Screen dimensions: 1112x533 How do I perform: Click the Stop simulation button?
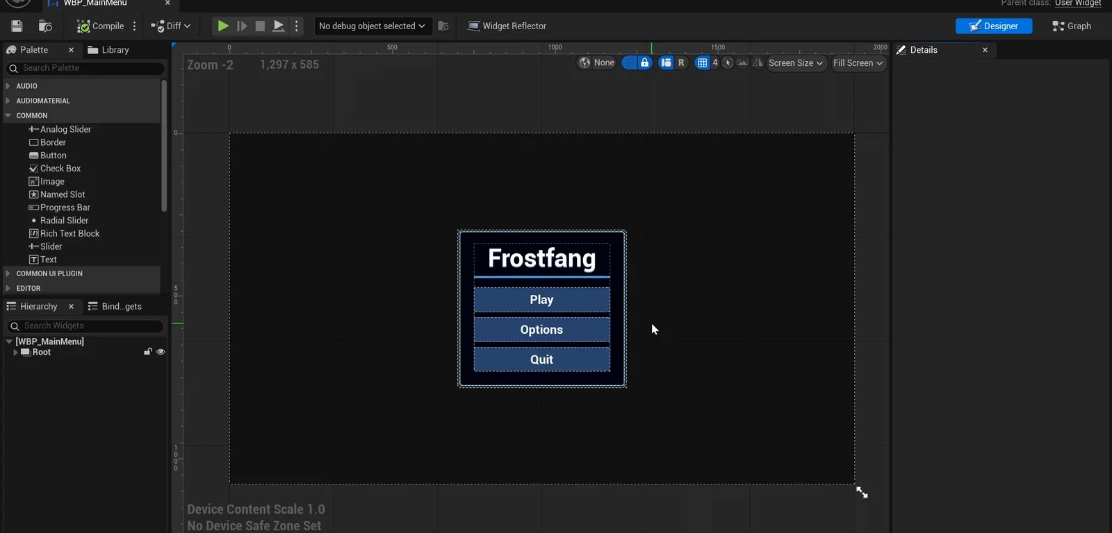pos(260,26)
